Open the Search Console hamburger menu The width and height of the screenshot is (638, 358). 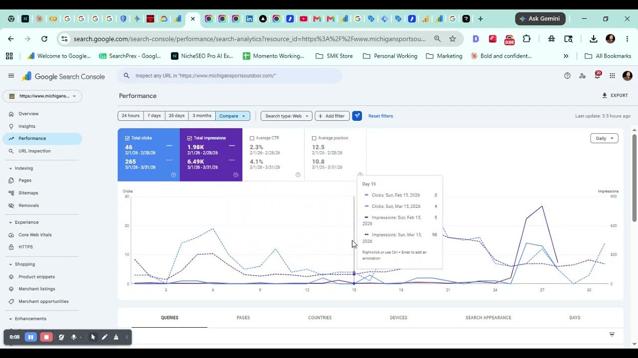11,76
